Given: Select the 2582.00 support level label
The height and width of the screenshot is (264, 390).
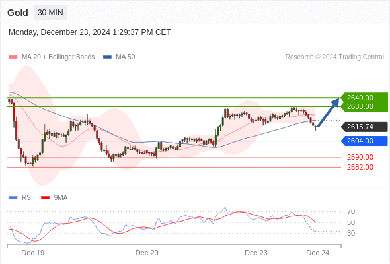Looking at the screenshot, I should click(360, 167).
